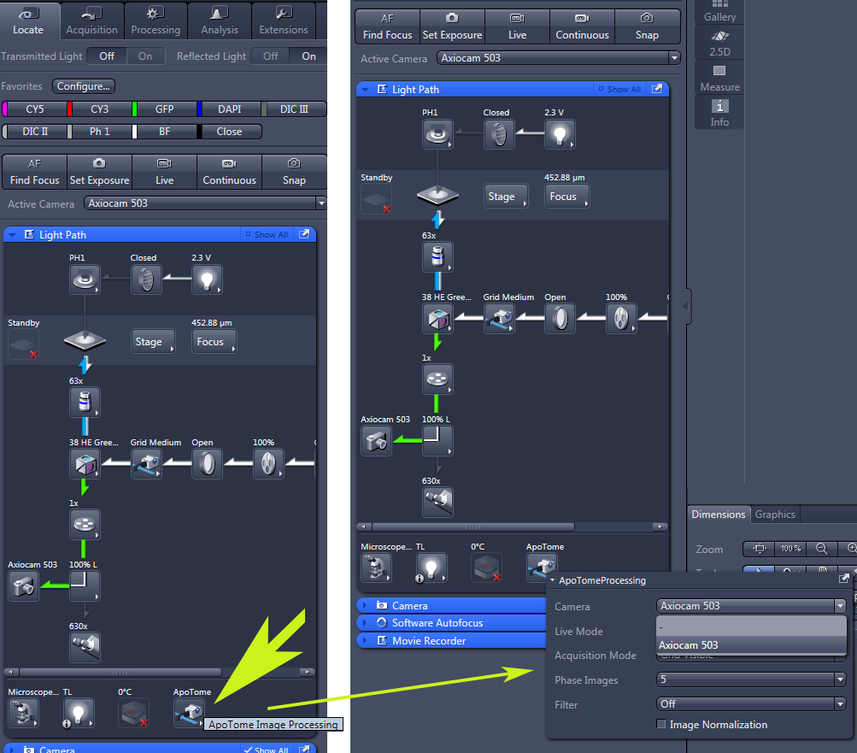857x753 pixels.
Task: Select the GFP favorite channel button
Action: (164, 109)
